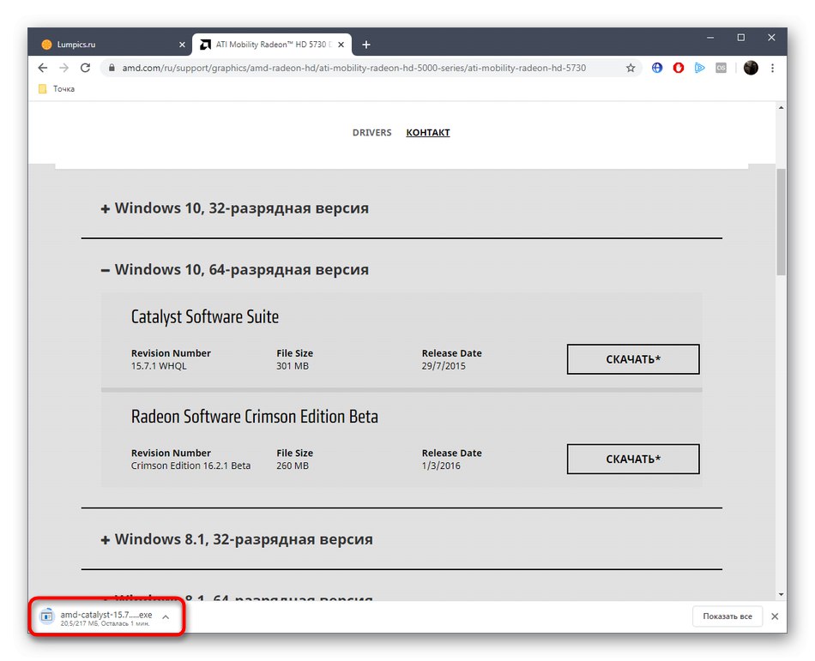Collapse Windows 10, 64-разрядная версия
The image size is (815, 661).
234,269
